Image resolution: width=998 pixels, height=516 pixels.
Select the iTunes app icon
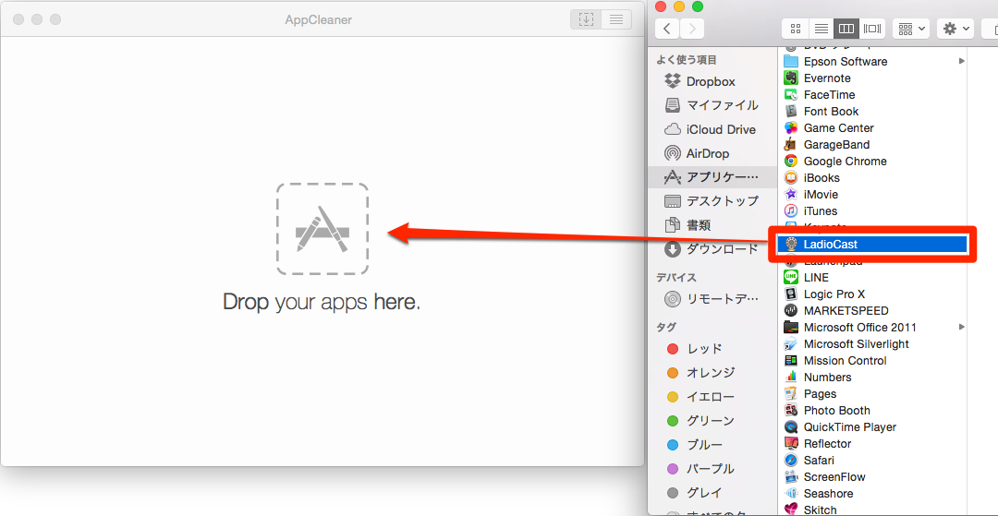[x=791, y=211]
